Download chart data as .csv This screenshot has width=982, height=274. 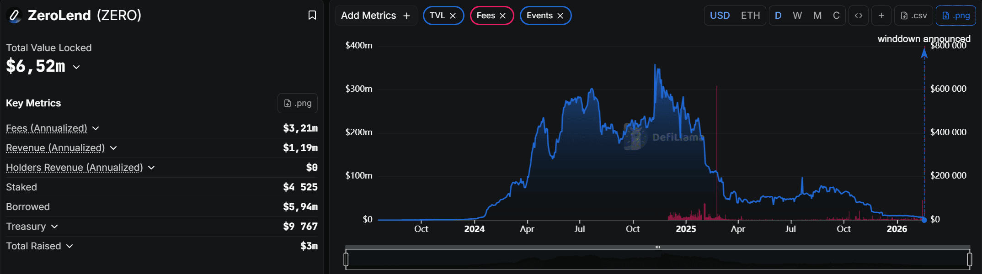[914, 16]
